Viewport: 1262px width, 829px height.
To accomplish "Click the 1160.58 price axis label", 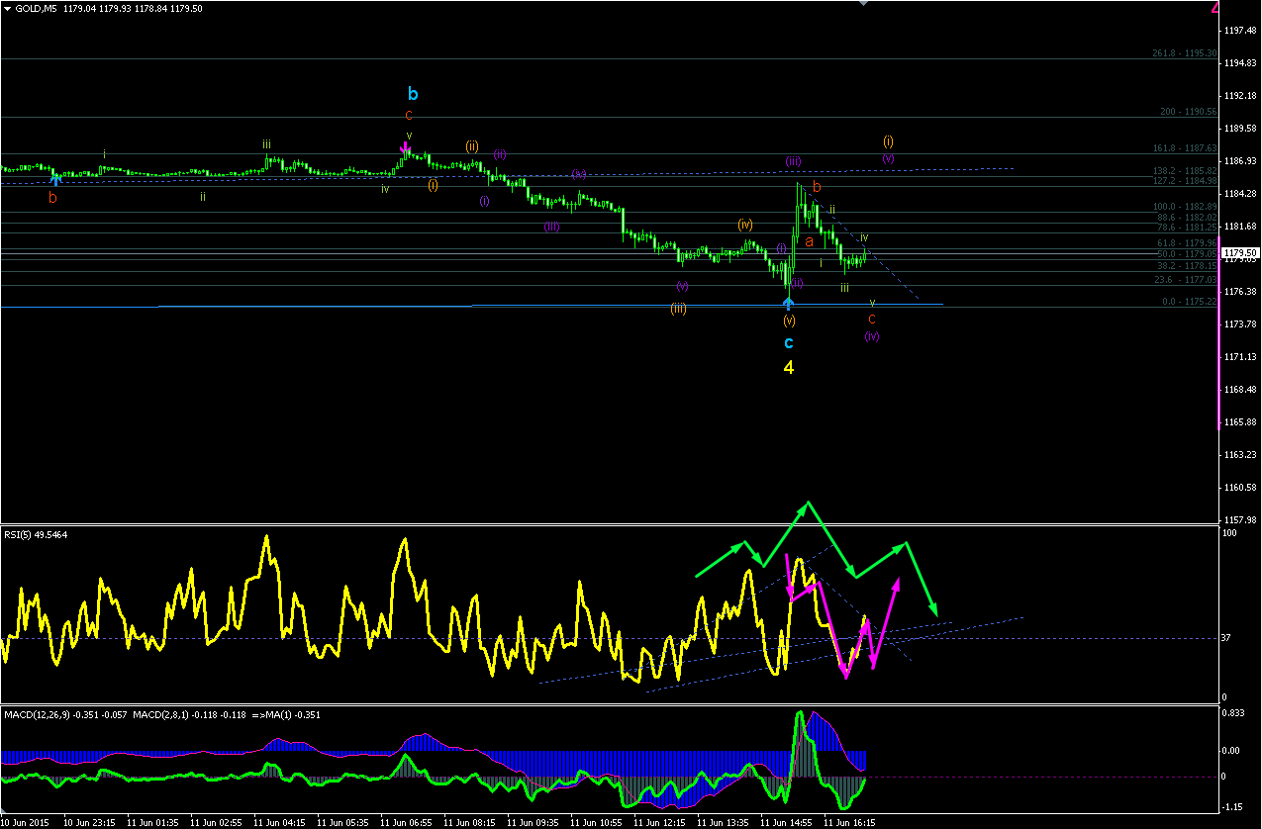I will [1241, 488].
